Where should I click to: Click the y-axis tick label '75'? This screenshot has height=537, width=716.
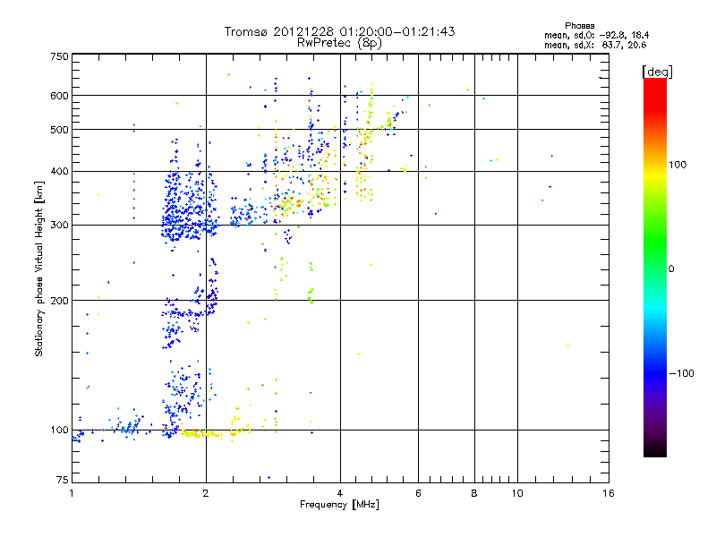63,480
